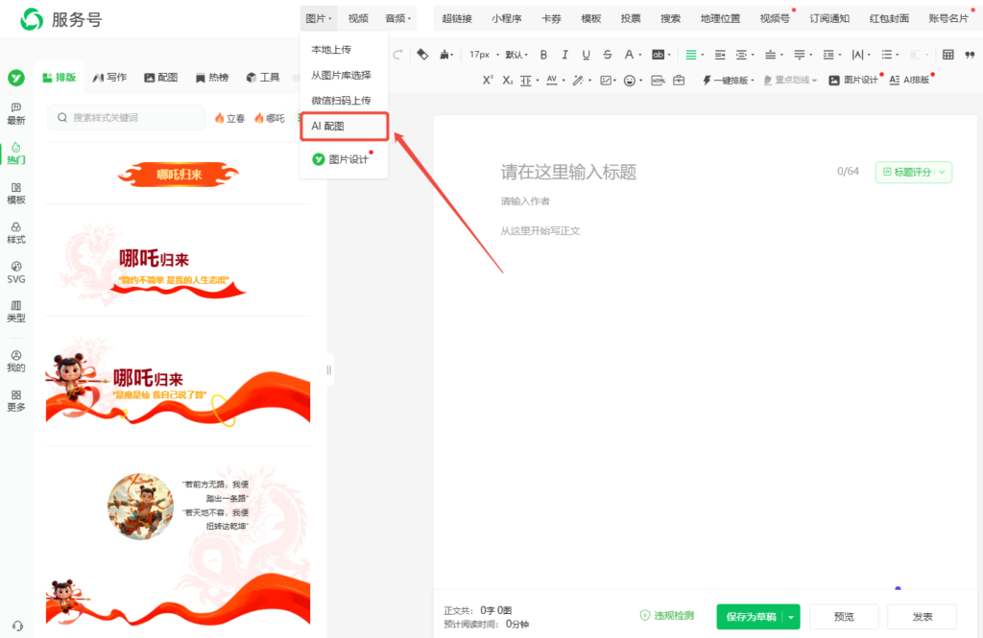Screen dimensions: 983x638
Task: Click the toolbox briefcase icon
Action: point(679,81)
